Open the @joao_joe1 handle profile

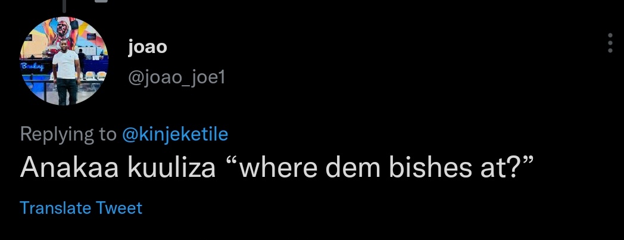[177, 77]
